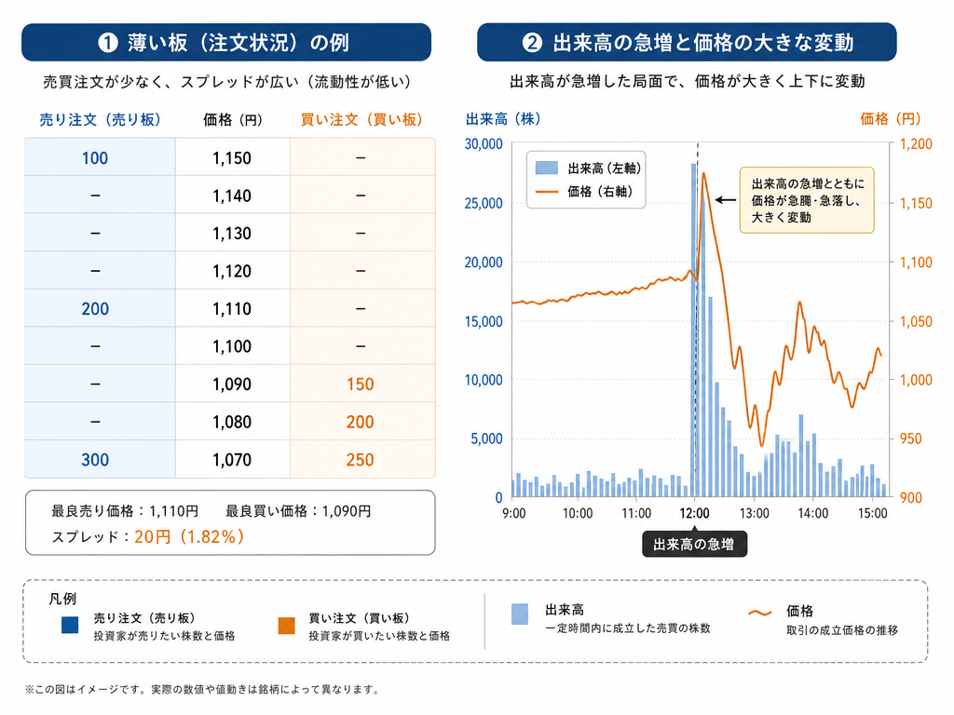
Task: Click the 最良売り価格：1,110円 text
Action: (125, 511)
